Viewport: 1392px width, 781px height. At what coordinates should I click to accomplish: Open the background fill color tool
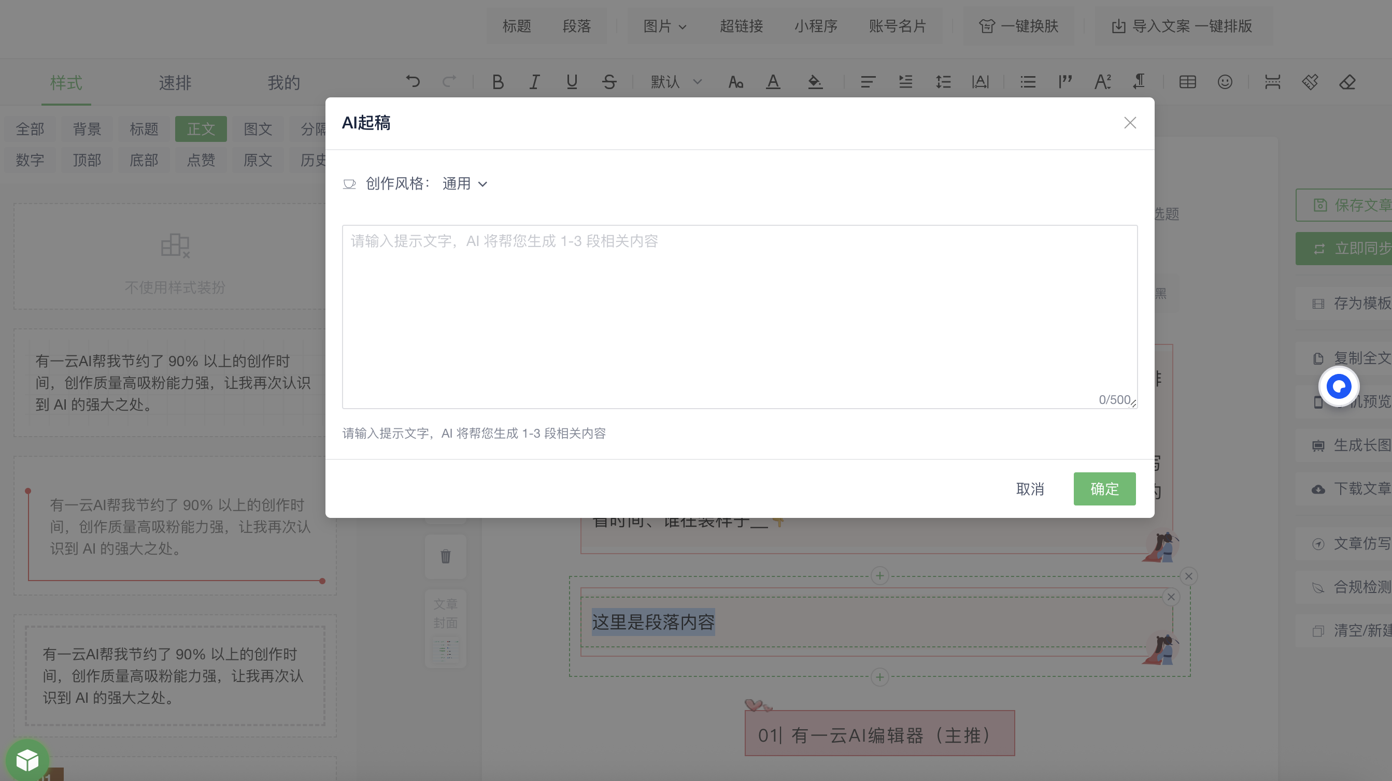point(815,82)
